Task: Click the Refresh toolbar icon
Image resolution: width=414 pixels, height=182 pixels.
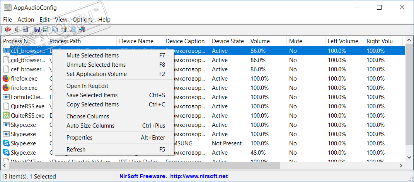Action: pos(46,29)
